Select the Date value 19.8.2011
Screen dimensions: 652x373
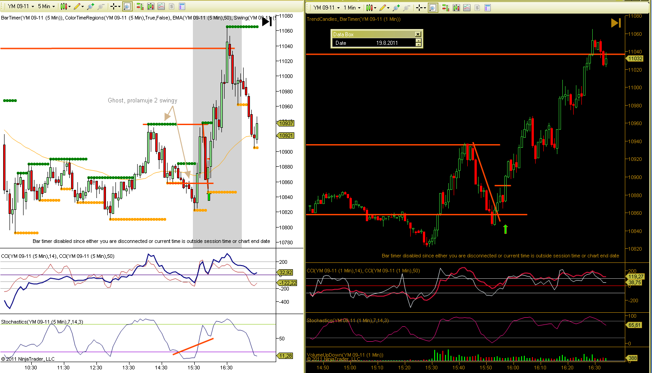pos(386,43)
